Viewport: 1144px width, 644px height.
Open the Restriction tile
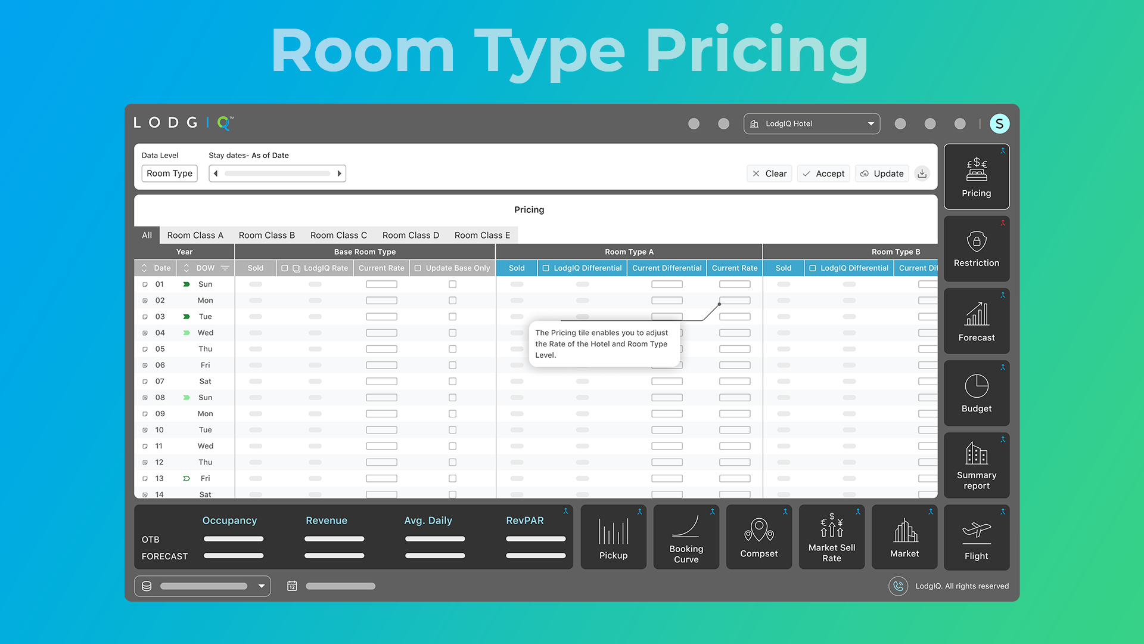tap(976, 249)
